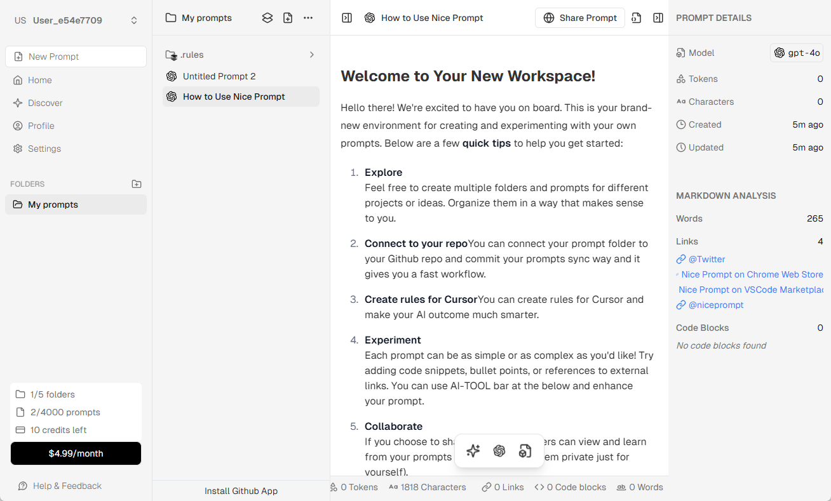Add a new folder beside FOLDERS
The width and height of the screenshot is (831, 501).
tap(137, 184)
